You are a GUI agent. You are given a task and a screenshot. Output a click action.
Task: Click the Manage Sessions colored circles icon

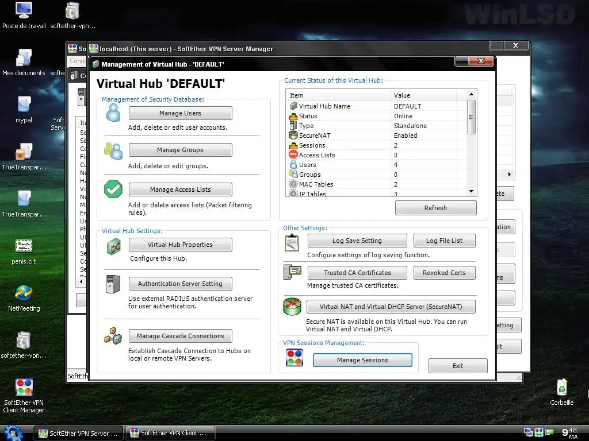pyautogui.click(x=294, y=358)
